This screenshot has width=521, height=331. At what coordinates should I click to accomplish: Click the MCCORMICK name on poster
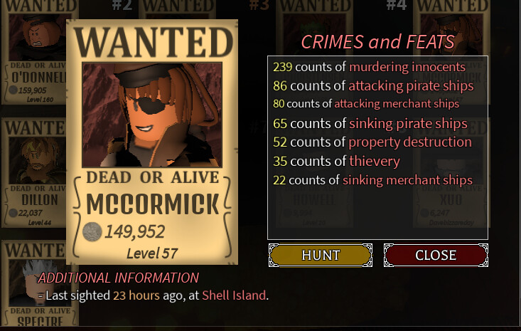[153, 204]
